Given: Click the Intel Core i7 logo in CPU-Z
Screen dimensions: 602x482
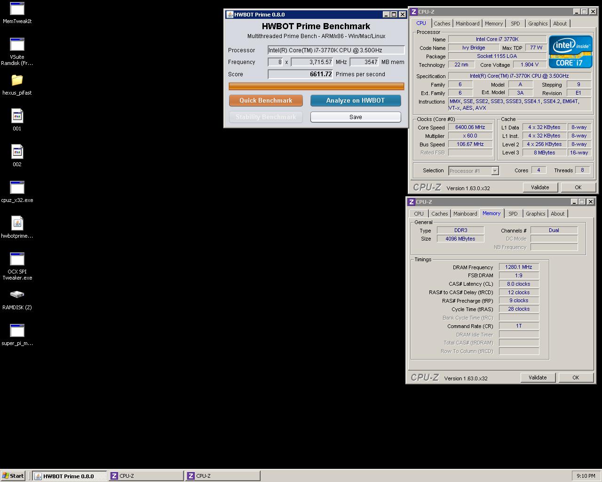Looking at the screenshot, I should click(x=570, y=52).
